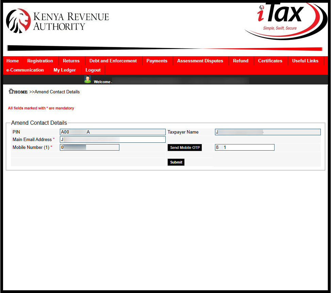Open the Returns menu
The image size is (331, 293).
coord(71,61)
